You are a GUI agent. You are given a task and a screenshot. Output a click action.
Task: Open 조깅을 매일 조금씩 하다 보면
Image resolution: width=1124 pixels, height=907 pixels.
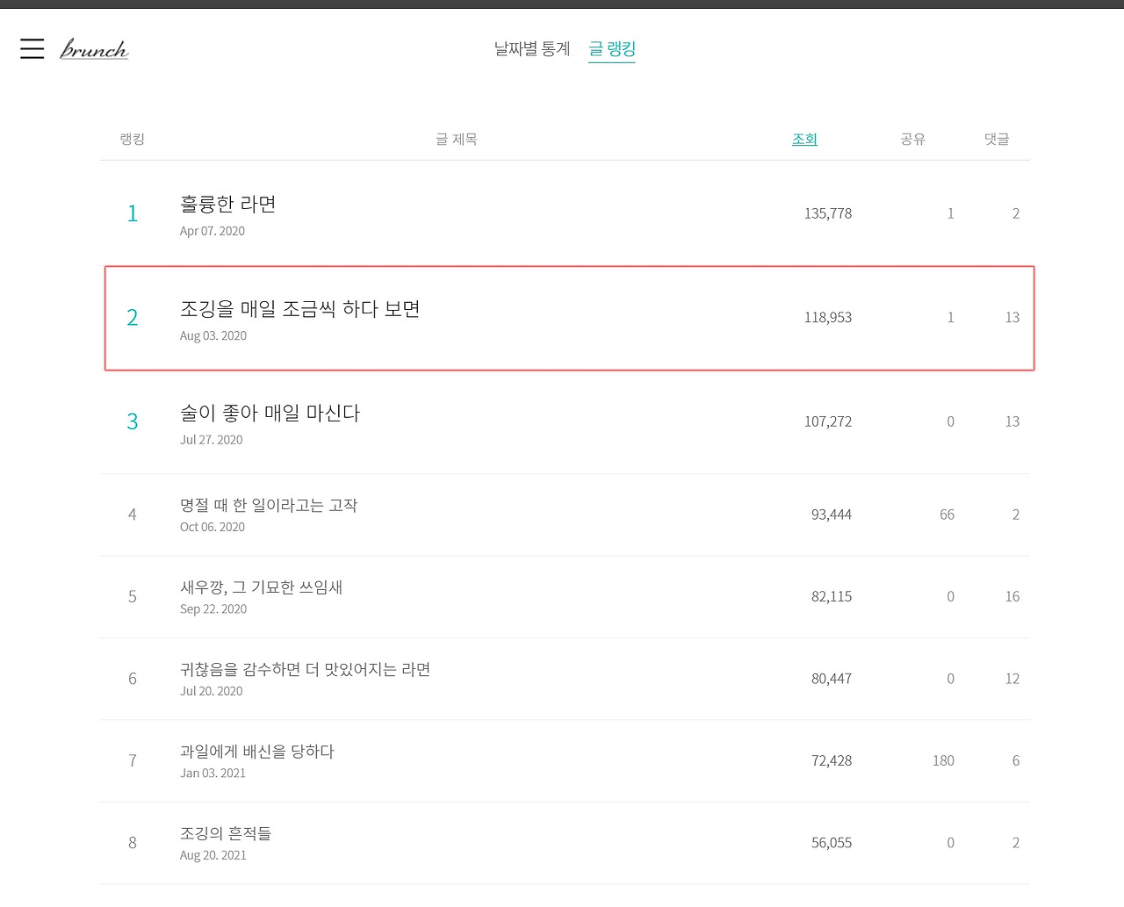(x=300, y=308)
